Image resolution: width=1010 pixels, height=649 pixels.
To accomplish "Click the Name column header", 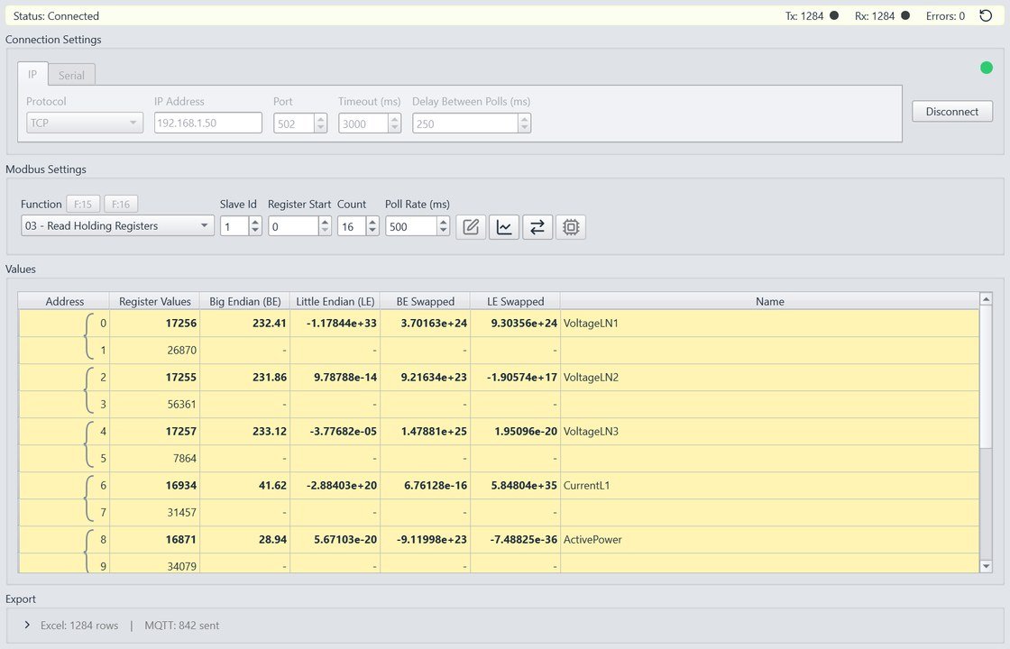I will point(770,301).
